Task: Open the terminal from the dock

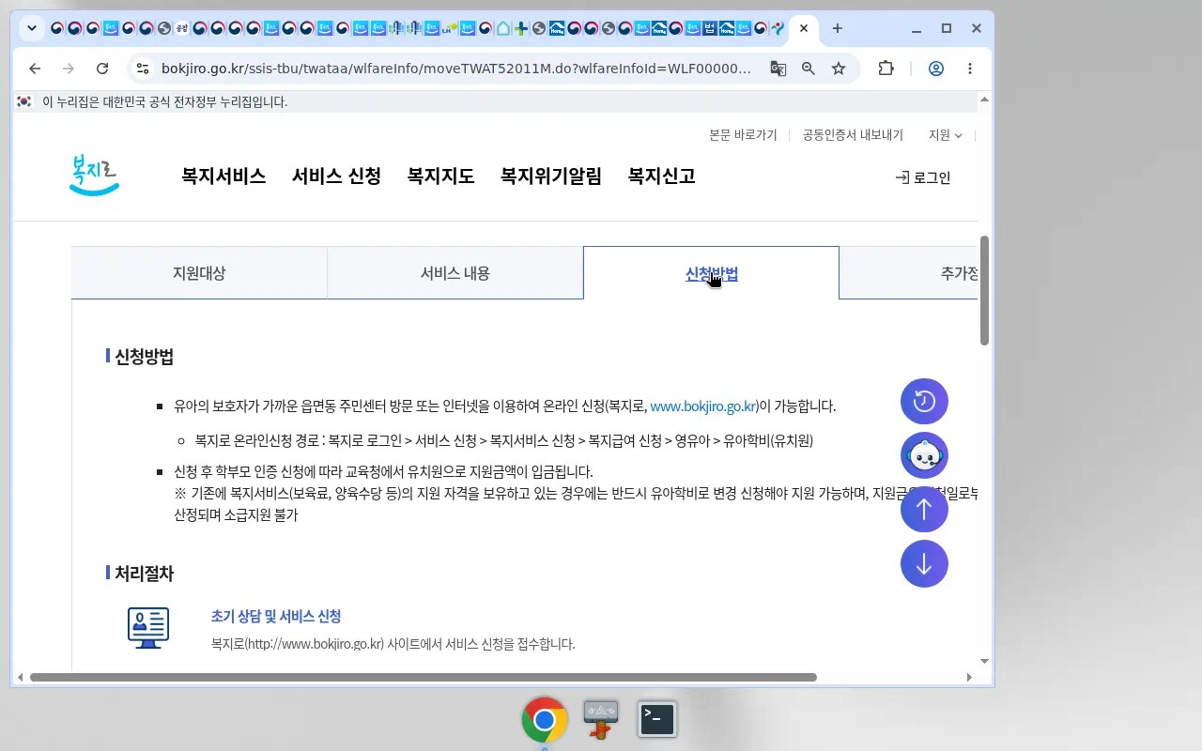Action: [x=657, y=720]
